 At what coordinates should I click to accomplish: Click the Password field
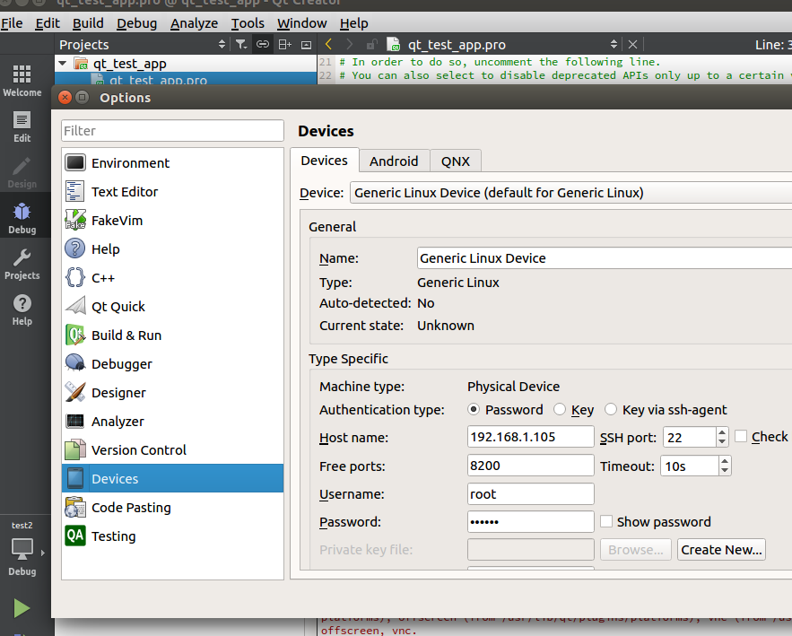(x=530, y=521)
